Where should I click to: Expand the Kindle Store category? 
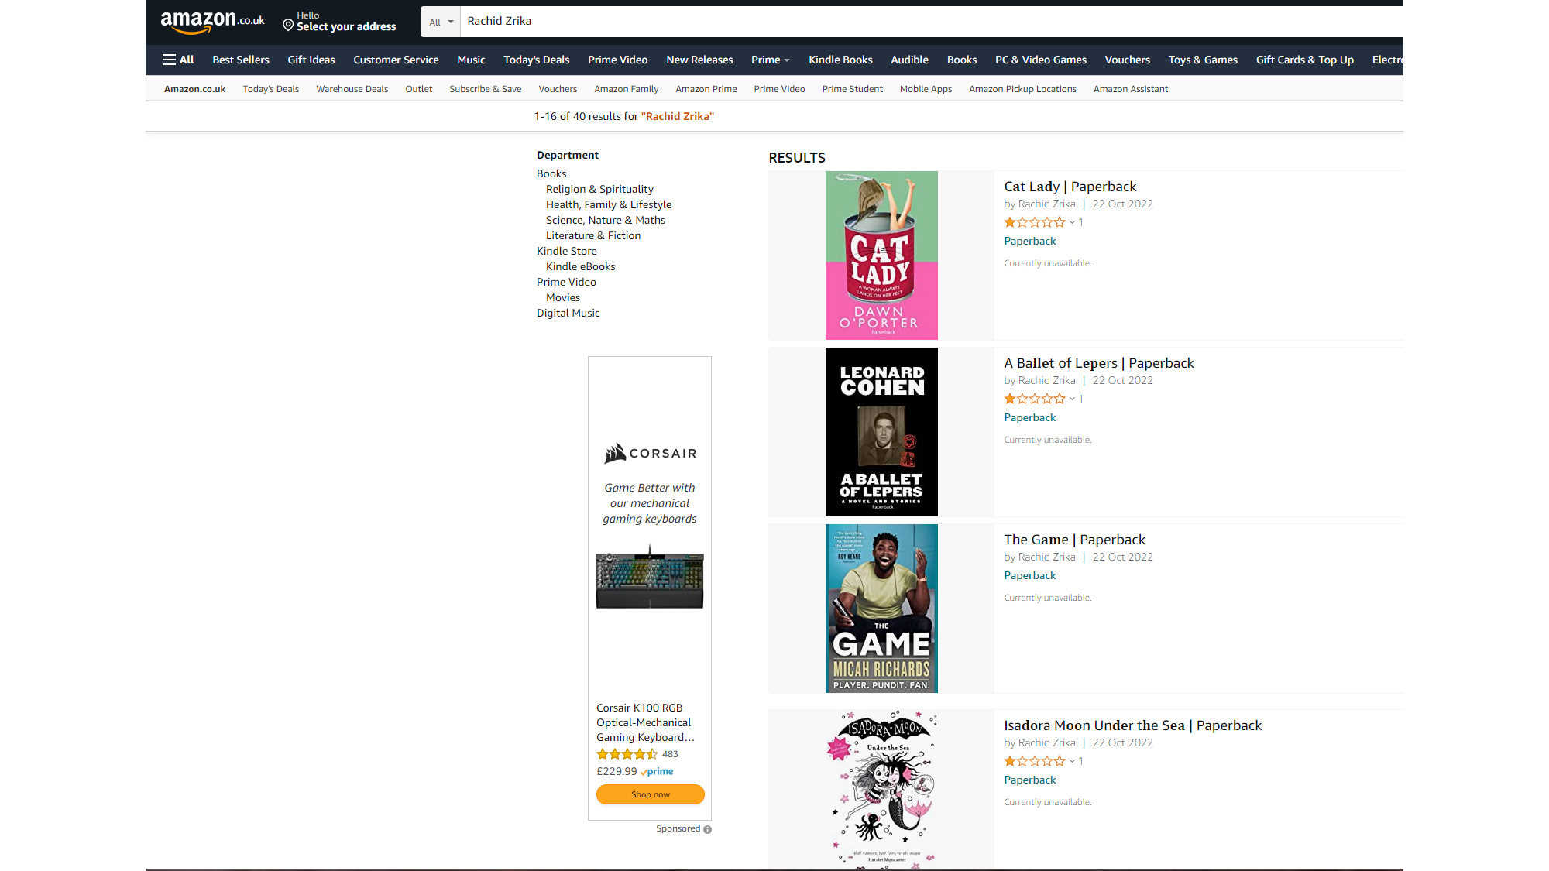click(x=565, y=251)
